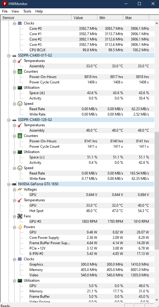Click Speed gauge icon under 128-G2 drive
This screenshot has height=307, width=159.
(20, 168)
